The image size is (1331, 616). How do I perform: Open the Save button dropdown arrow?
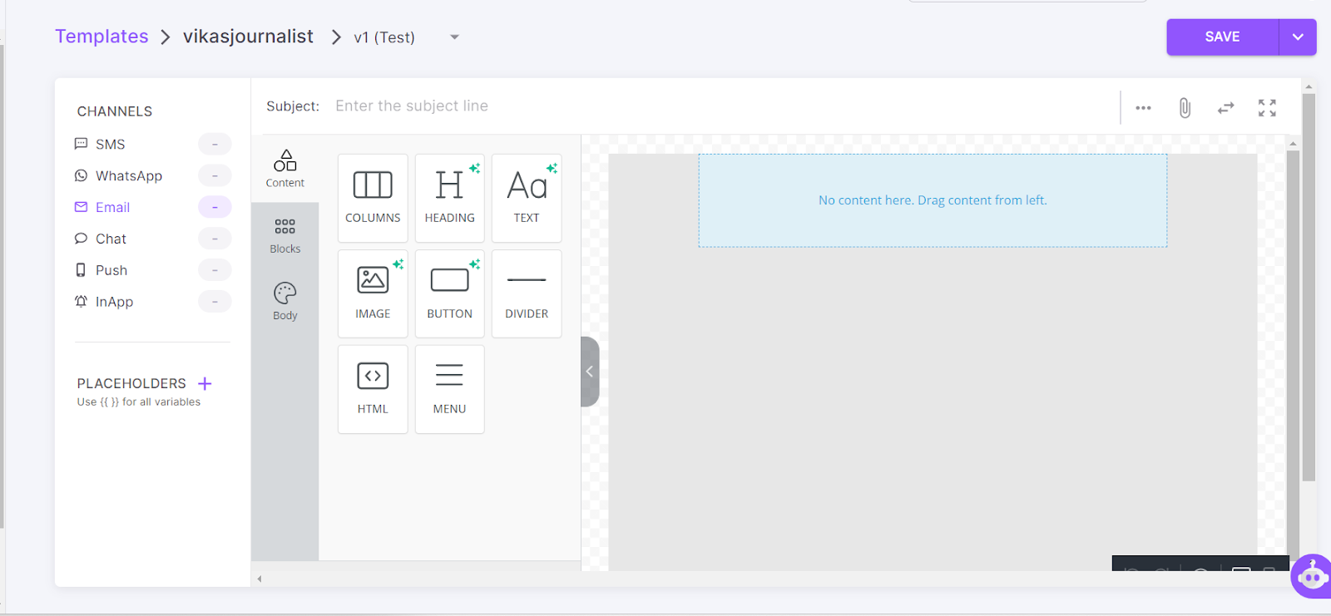coord(1298,37)
